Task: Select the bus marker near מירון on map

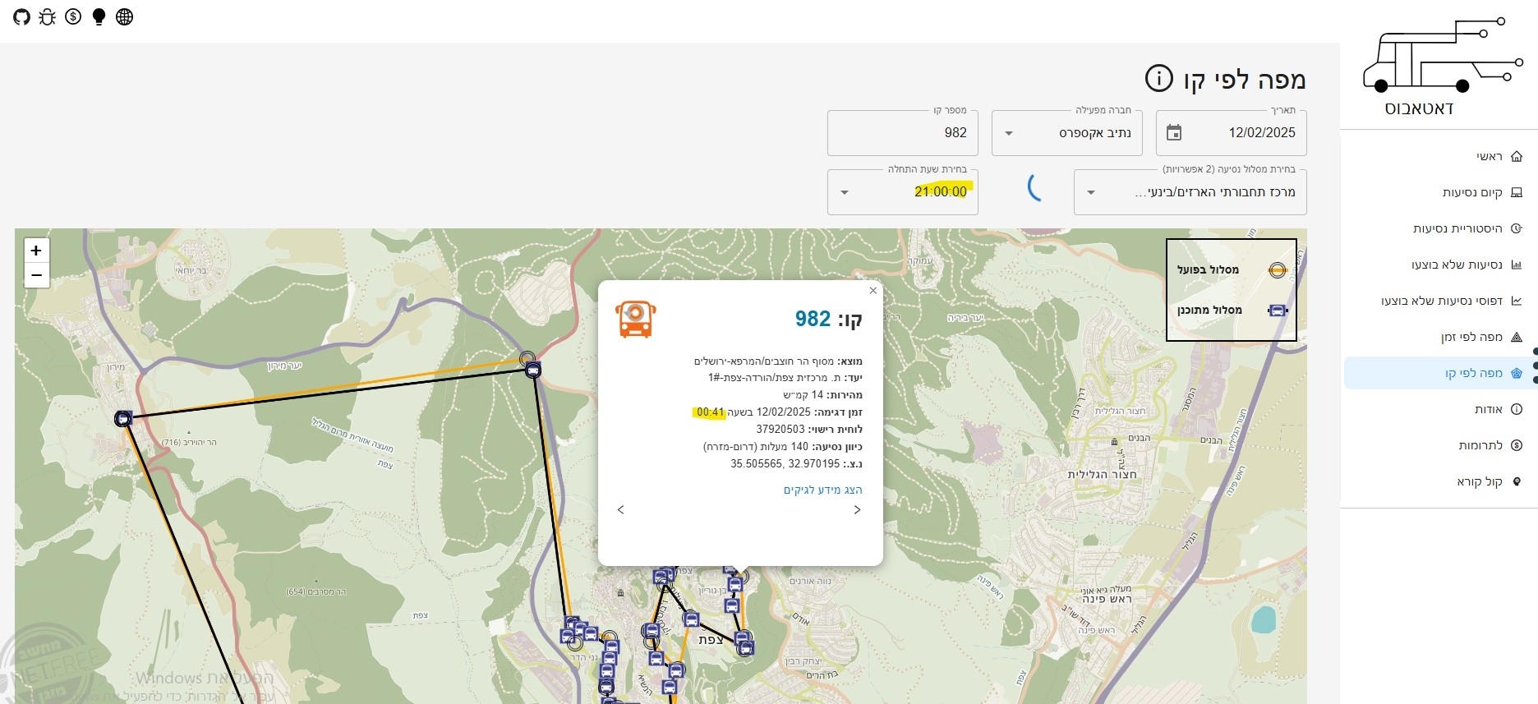Action: (123, 419)
